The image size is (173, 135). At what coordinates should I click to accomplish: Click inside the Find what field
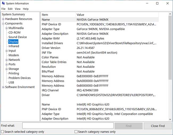click(x=68, y=125)
